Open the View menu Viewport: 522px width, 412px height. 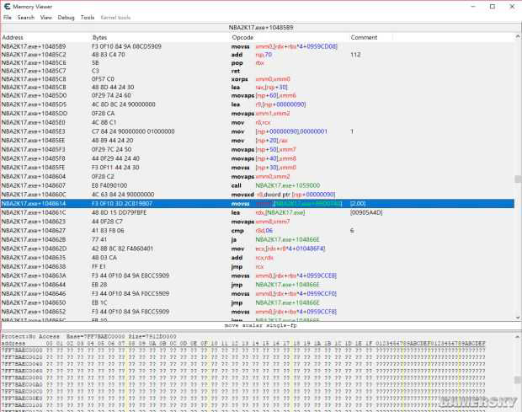point(46,17)
